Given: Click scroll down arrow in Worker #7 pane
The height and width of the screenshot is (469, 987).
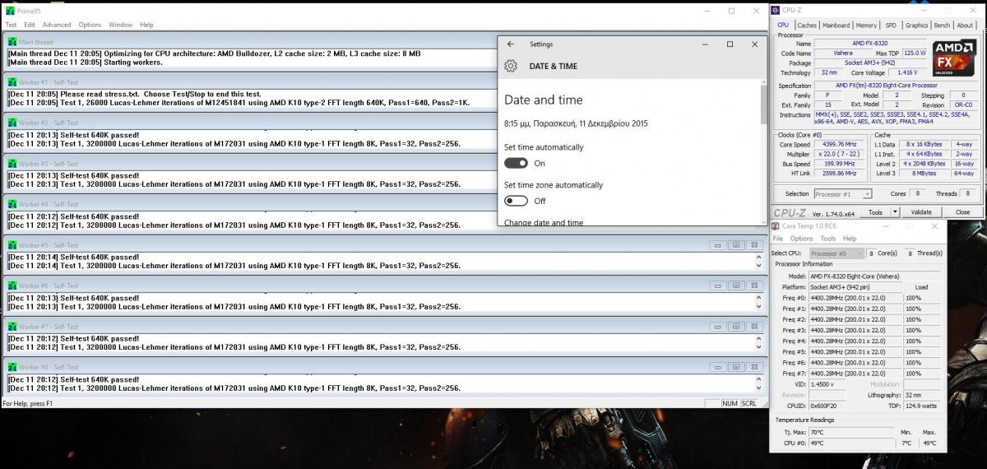Looking at the screenshot, I should [x=759, y=348].
